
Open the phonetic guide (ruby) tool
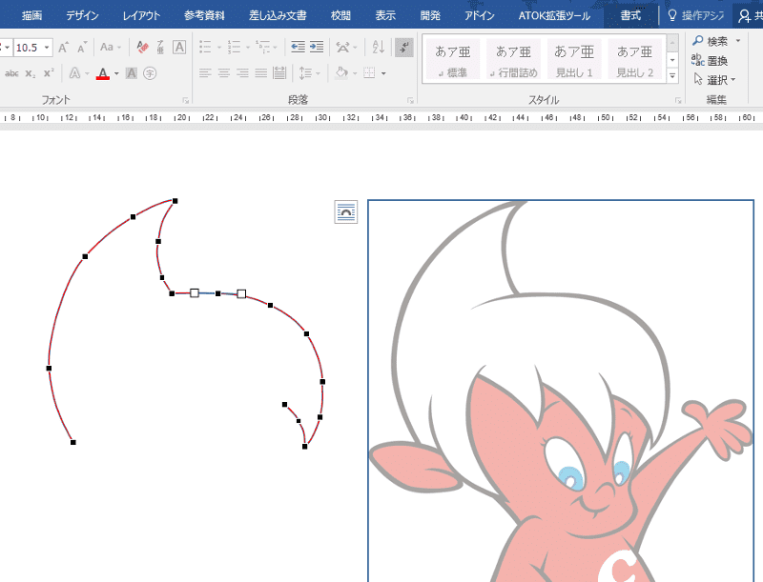pos(160,47)
